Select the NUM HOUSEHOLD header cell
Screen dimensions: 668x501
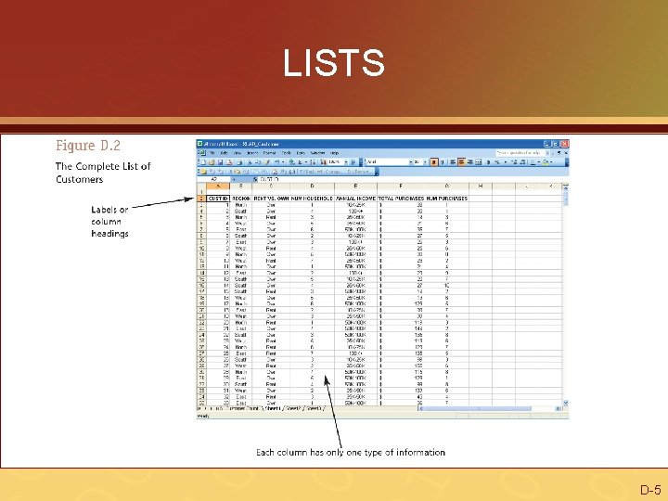pyautogui.click(x=312, y=199)
